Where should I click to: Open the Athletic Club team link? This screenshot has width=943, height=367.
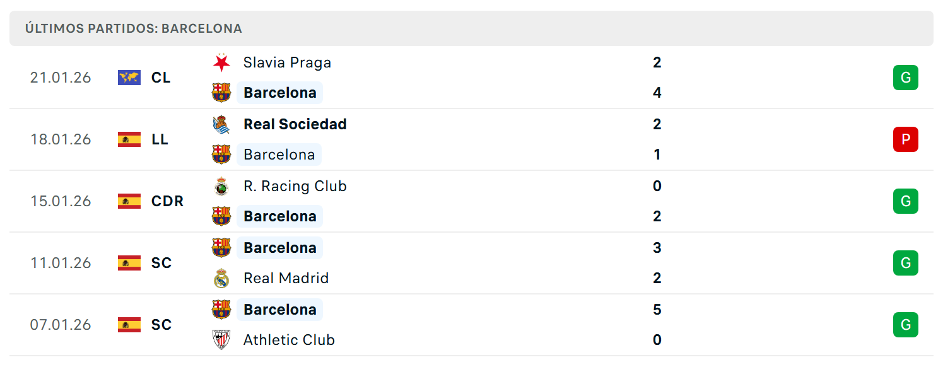289,340
